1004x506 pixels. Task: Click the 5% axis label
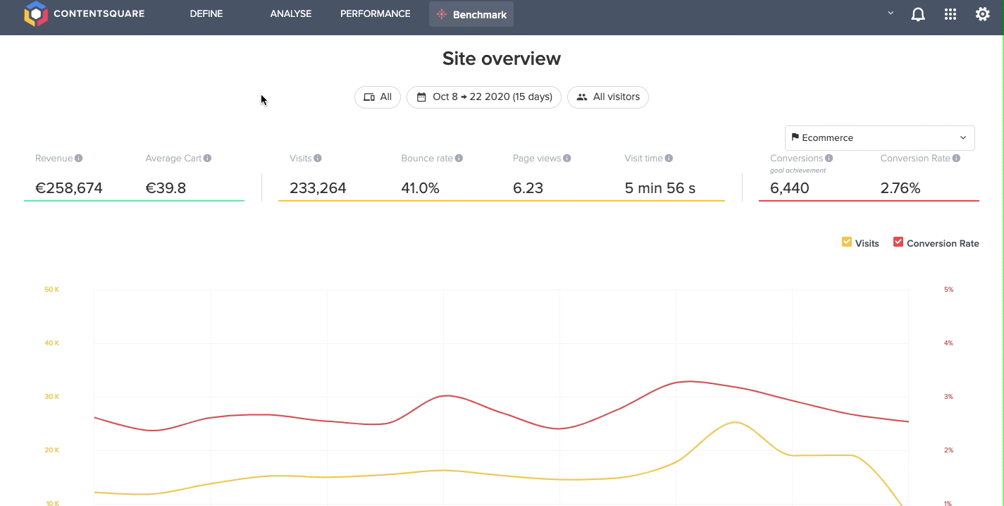point(948,290)
